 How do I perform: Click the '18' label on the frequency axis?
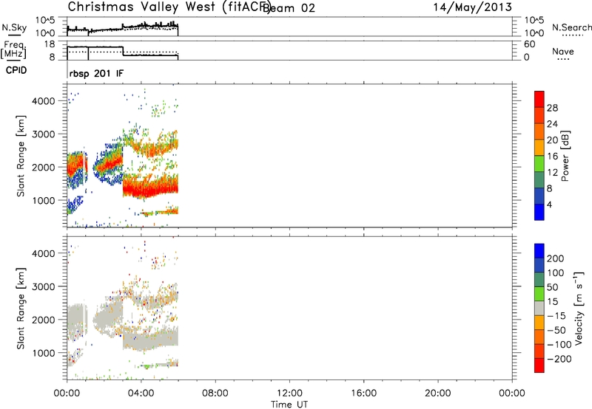tap(49, 44)
